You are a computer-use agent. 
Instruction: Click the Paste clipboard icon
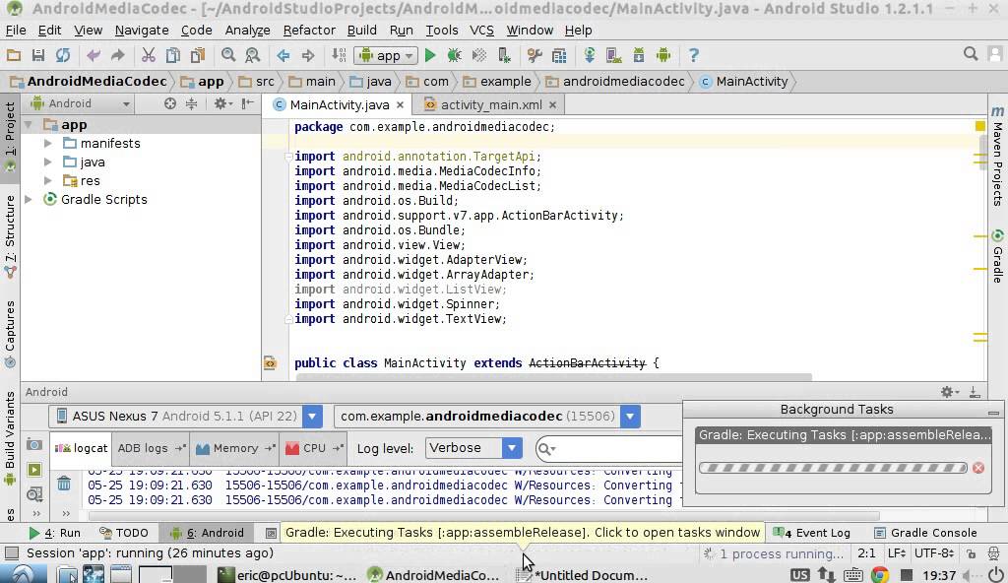pyautogui.click(x=197, y=55)
